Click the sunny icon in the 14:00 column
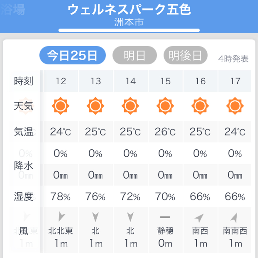The width and height of the screenshot is (258, 258). (131, 106)
